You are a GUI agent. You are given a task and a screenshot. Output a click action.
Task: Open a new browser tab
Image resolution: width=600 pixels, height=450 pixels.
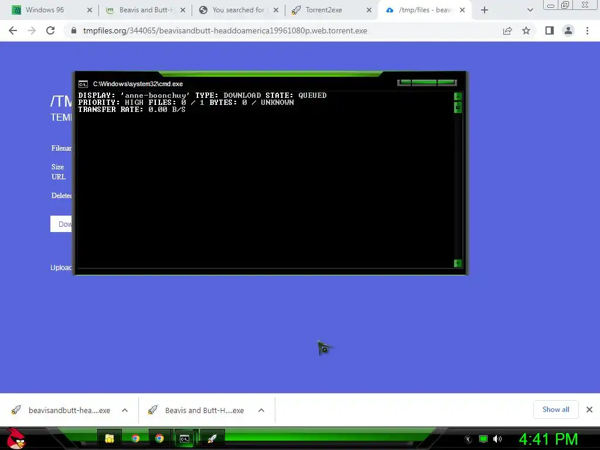[485, 10]
